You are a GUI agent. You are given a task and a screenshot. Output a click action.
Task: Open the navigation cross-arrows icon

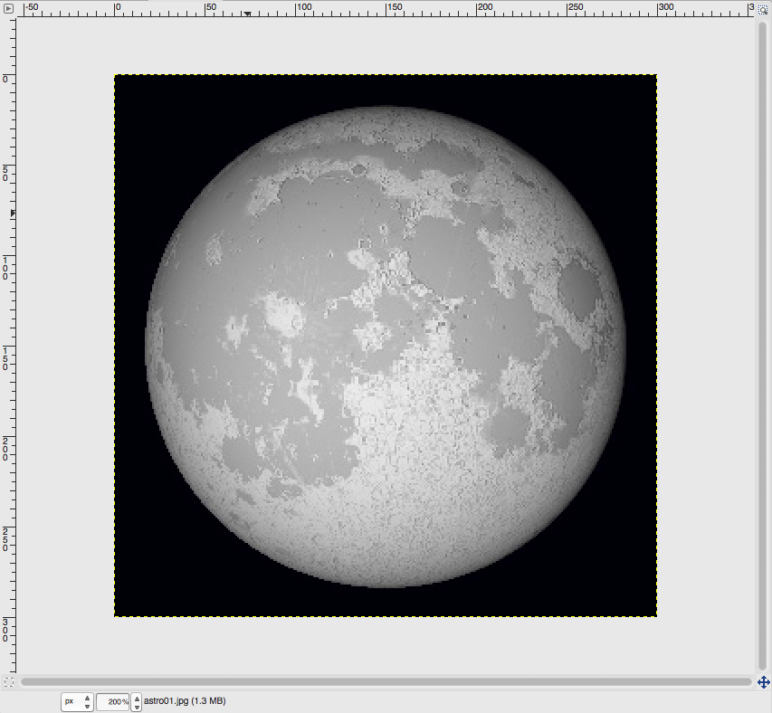764,682
